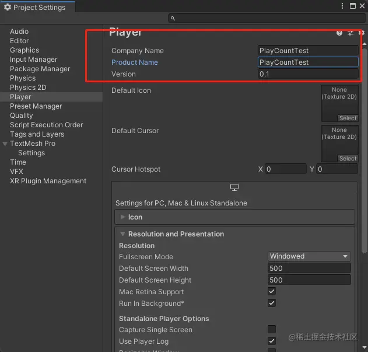Open the Editor settings category

click(x=19, y=41)
